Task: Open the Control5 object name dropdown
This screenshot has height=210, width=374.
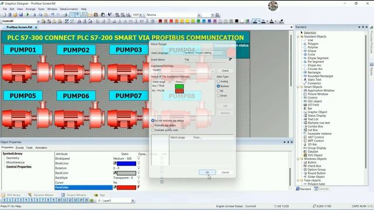Action: [x=38, y=21]
